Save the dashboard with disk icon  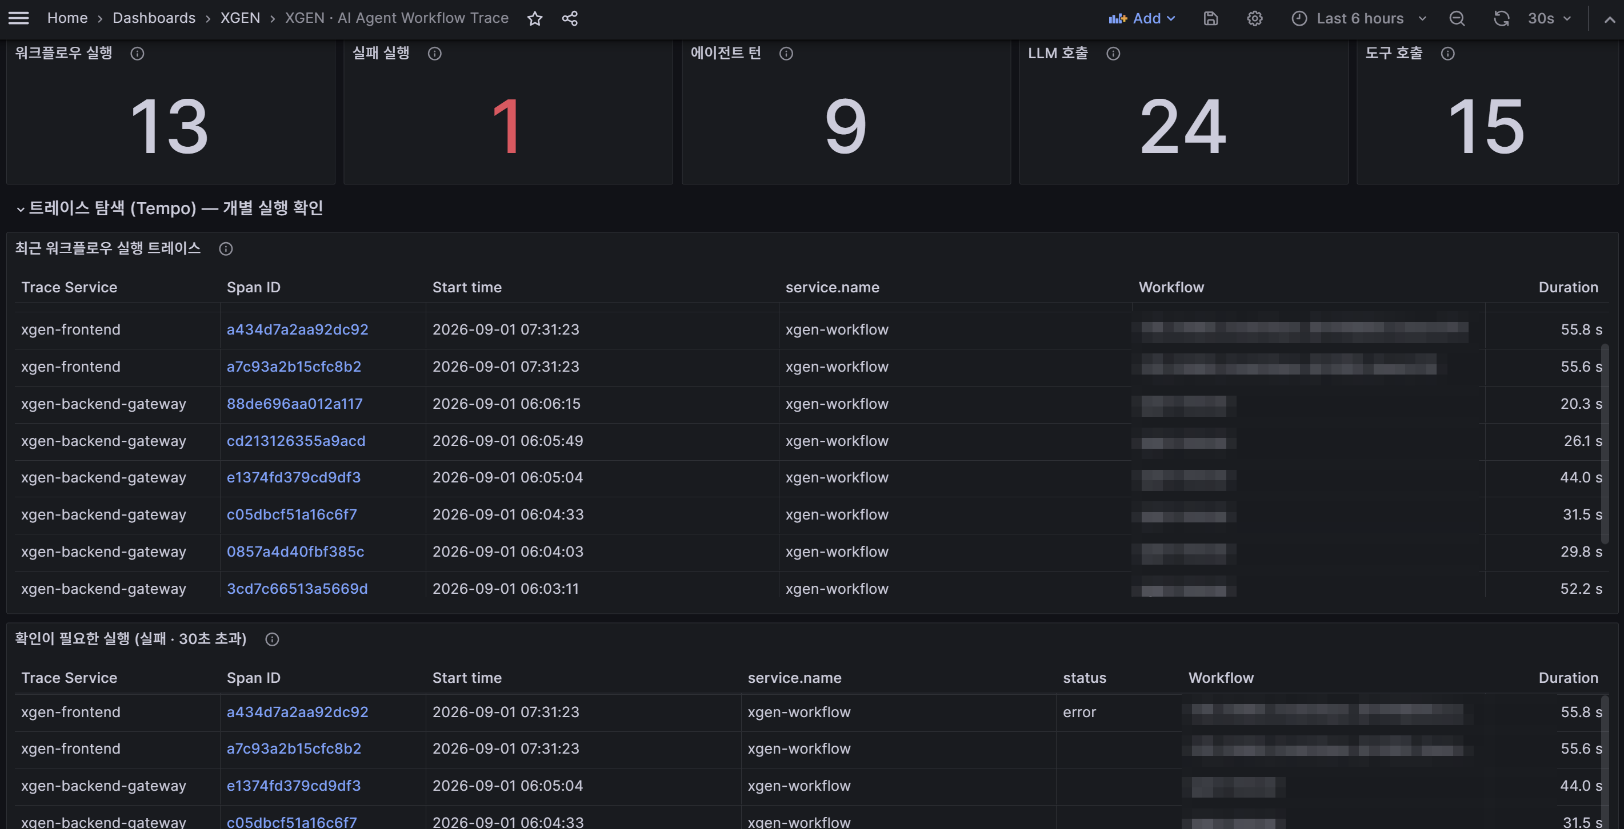coord(1210,18)
